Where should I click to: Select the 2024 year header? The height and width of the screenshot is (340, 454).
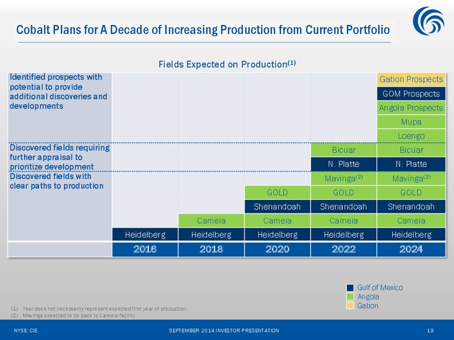click(x=411, y=249)
